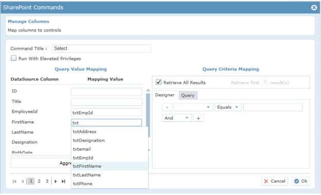Confirm with the Ok button

tap(301, 181)
